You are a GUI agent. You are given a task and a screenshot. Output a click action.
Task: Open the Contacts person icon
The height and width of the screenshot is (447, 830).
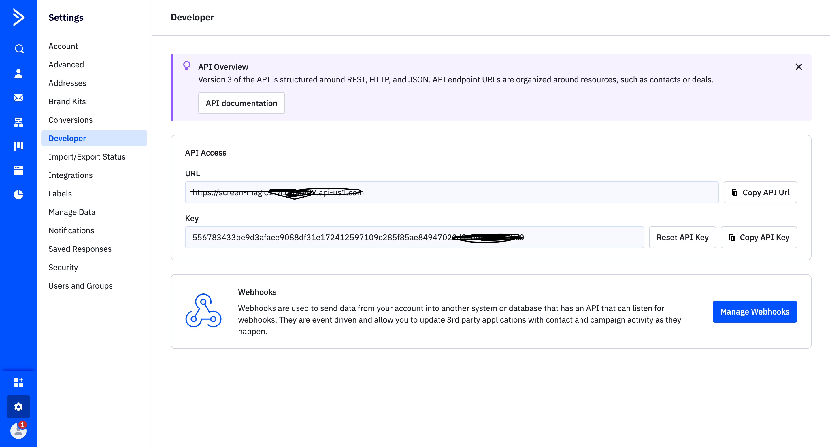19,73
